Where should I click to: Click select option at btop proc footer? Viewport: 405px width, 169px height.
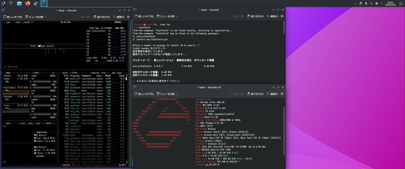tap(66, 165)
